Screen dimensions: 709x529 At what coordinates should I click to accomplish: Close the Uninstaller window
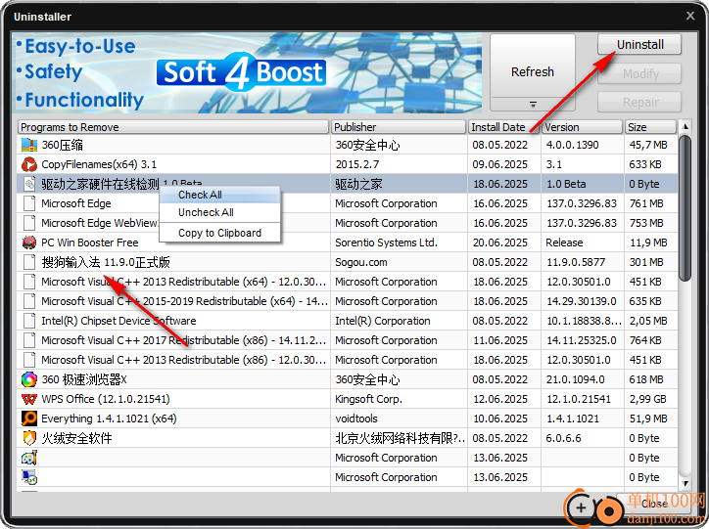click(690, 16)
